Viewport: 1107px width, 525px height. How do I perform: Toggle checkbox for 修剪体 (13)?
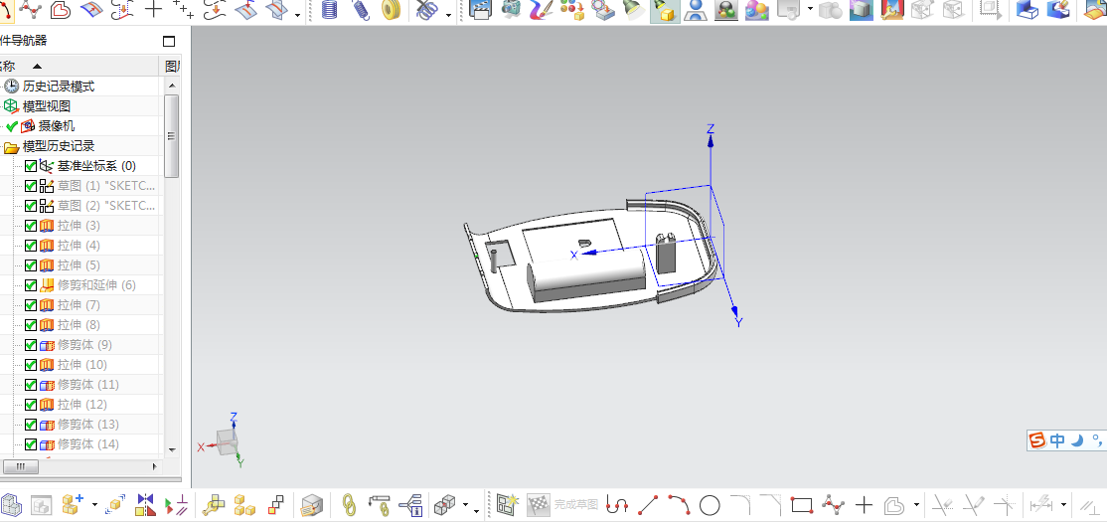[31, 425]
